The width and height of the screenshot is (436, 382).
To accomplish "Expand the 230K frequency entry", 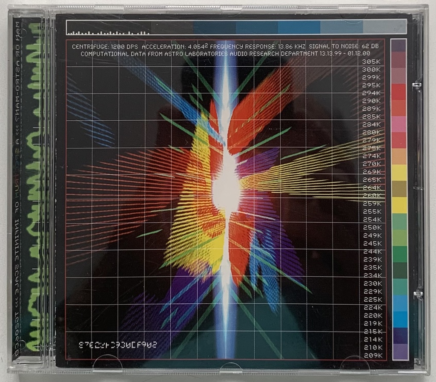I will point(370,283).
